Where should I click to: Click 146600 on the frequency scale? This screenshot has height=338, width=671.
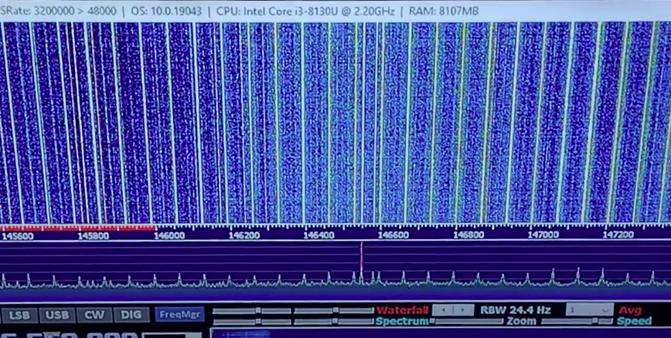(x=393, y=235)
